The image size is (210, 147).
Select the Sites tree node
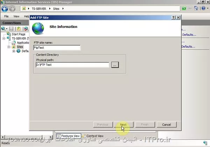(20, 47)
